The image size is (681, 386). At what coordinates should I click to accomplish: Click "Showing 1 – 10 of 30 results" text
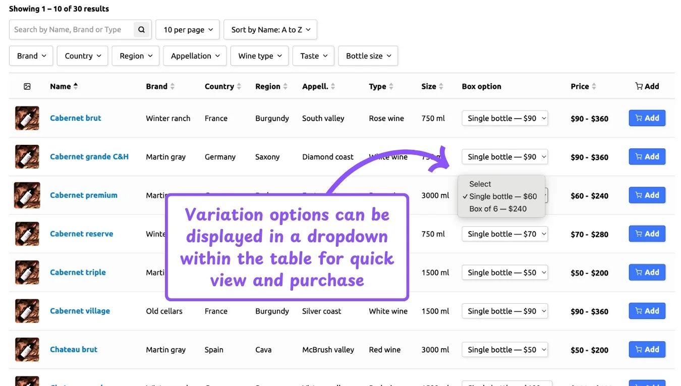pyautogui.click(x=59, y=9)
